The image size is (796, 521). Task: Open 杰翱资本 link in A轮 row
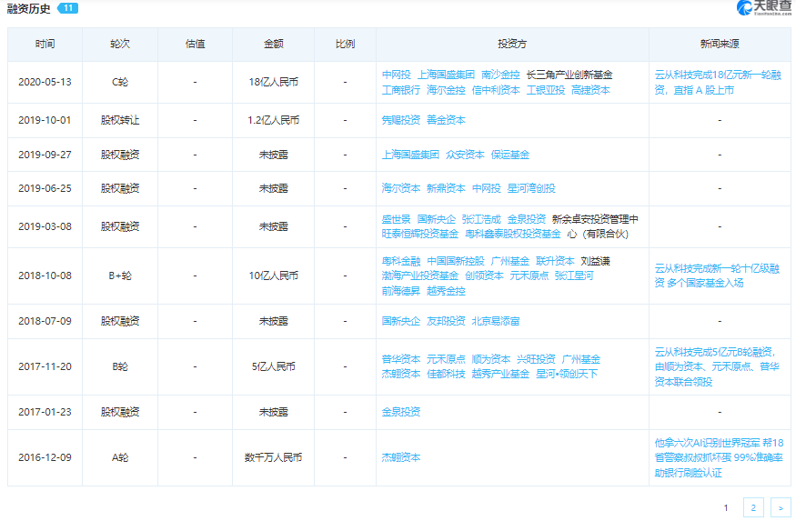[401, 457]
